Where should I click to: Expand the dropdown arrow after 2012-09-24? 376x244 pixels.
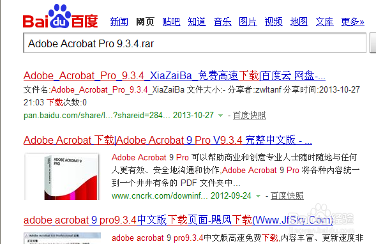pos(259,196)
